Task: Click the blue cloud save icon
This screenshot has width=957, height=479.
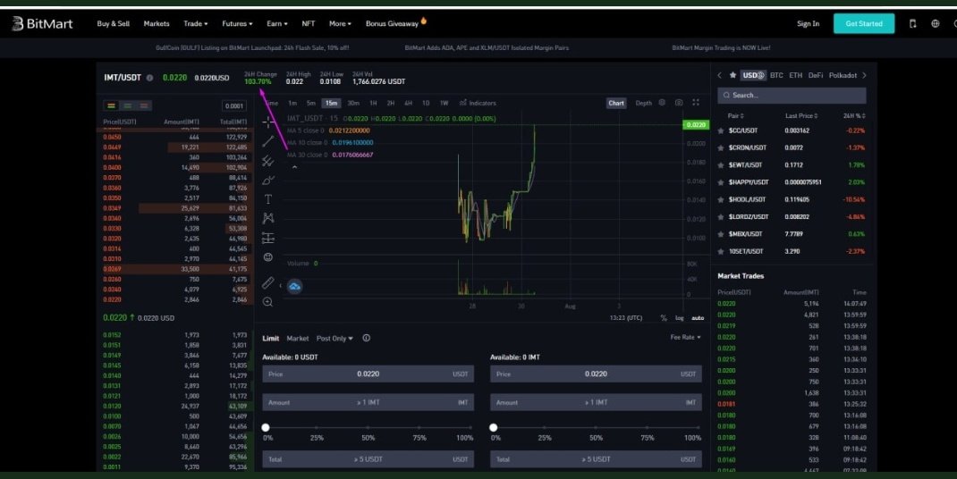Action: click(x=295, y=286)
